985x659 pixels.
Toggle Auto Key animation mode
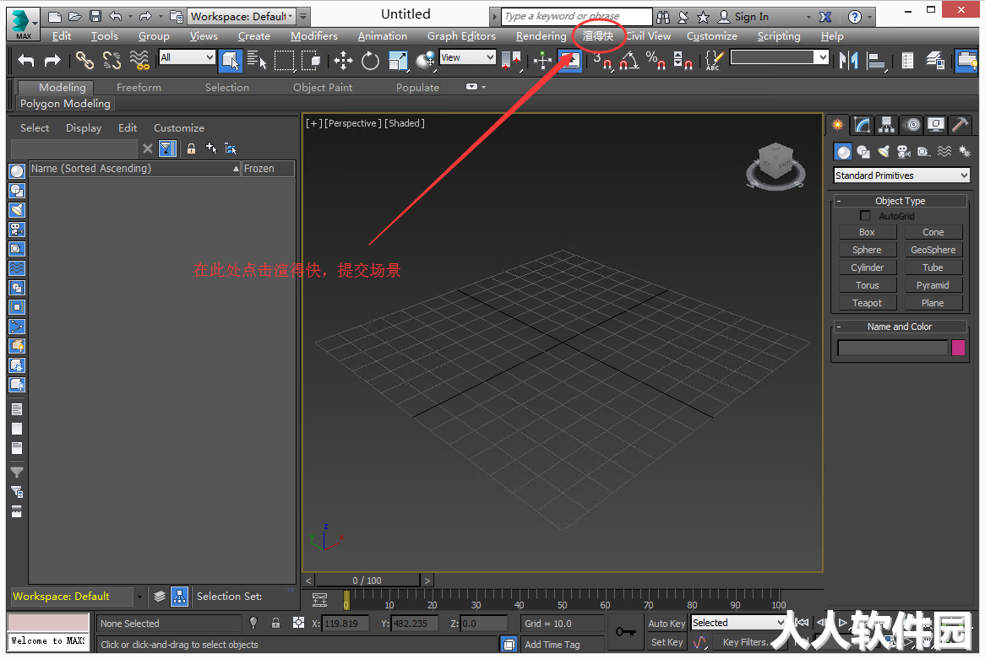click(x=667, y=624)
